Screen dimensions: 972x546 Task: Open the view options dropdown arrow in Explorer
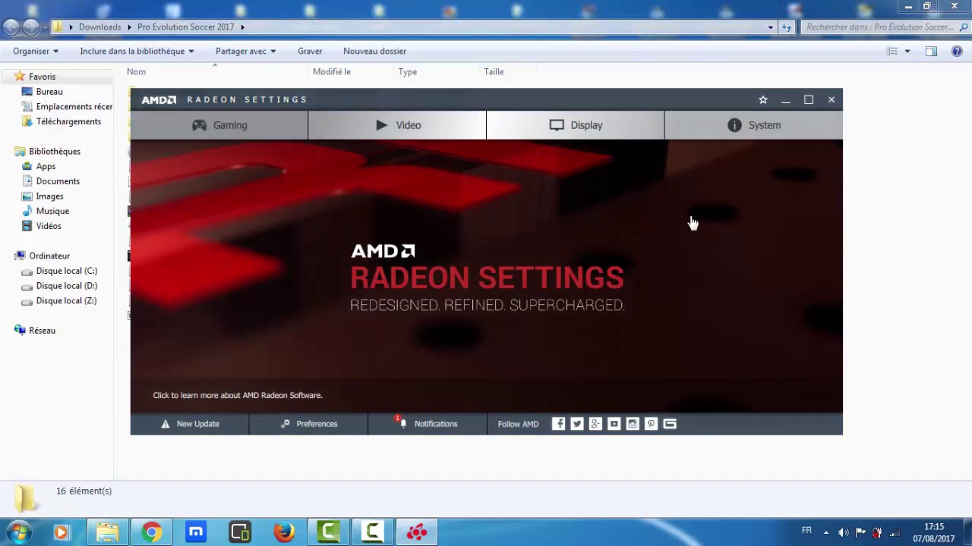(x=907, y=51)
